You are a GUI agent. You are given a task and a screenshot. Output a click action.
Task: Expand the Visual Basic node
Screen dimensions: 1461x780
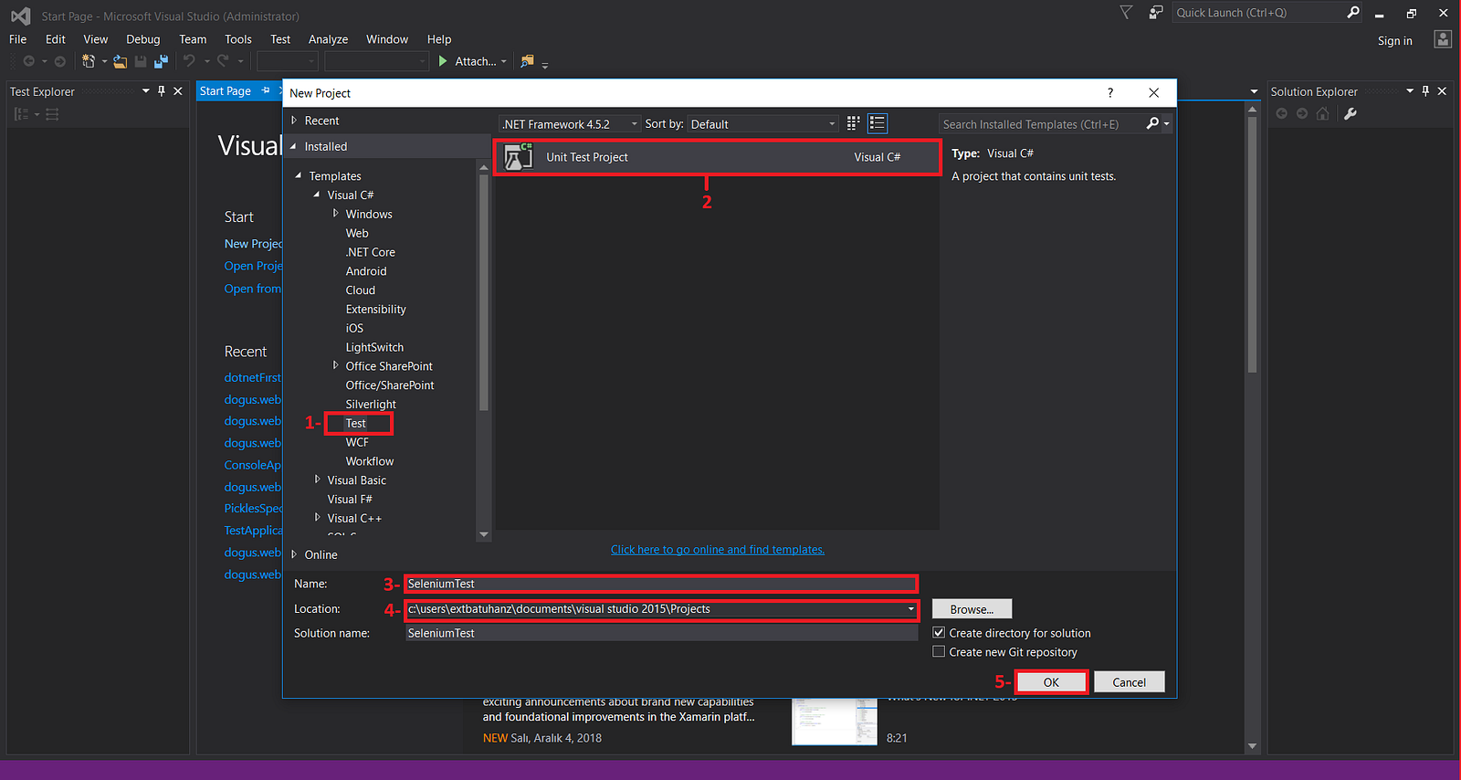[x=317, y=480]
